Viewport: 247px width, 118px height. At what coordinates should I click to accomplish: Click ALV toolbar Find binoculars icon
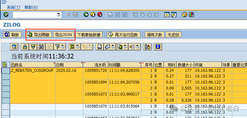pos(41,47)
